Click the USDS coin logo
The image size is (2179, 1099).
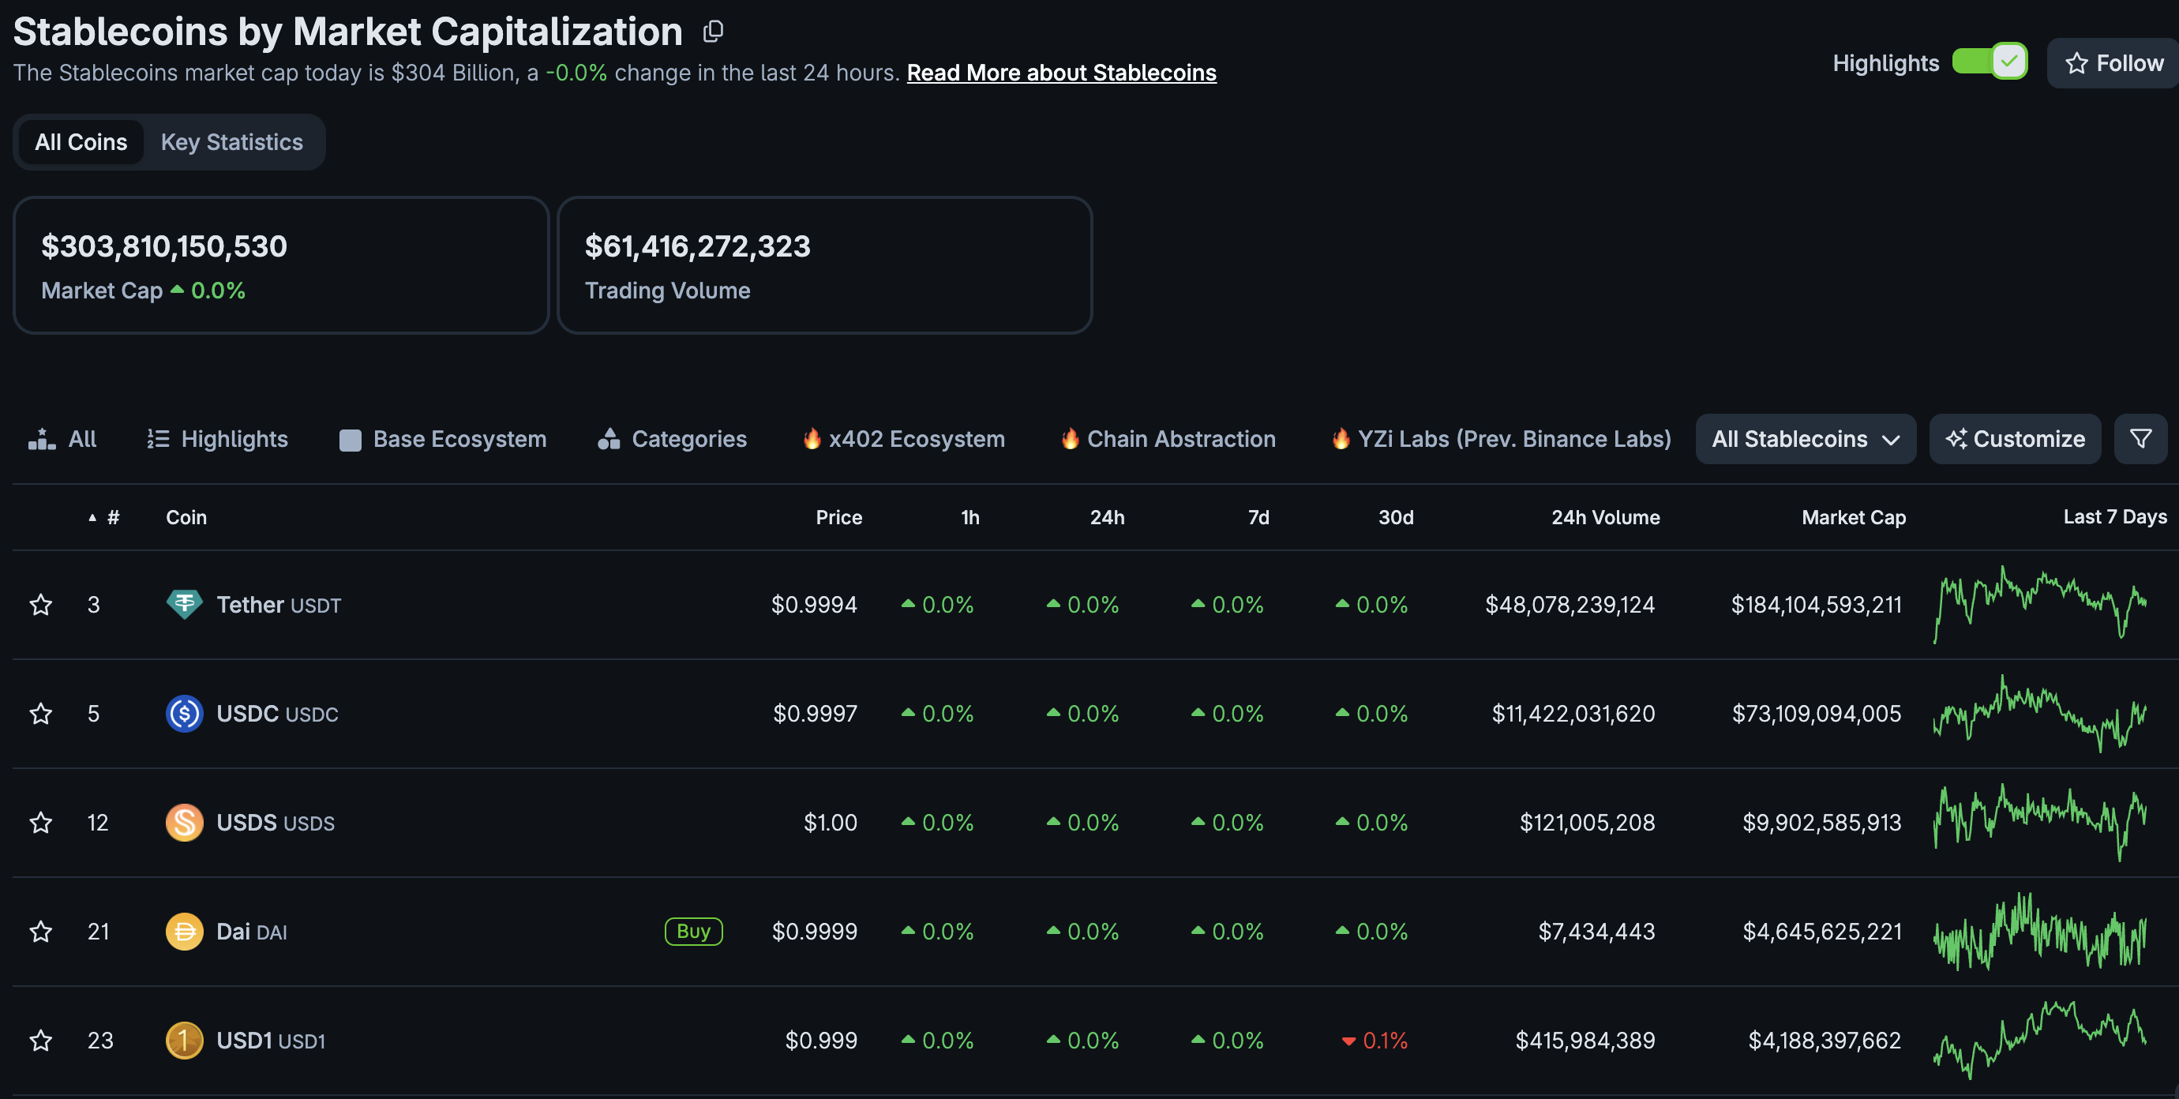[x=183, y=823]
